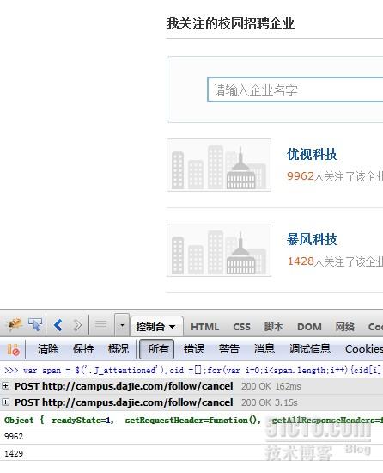Filter console by 错误

(194, 349)
